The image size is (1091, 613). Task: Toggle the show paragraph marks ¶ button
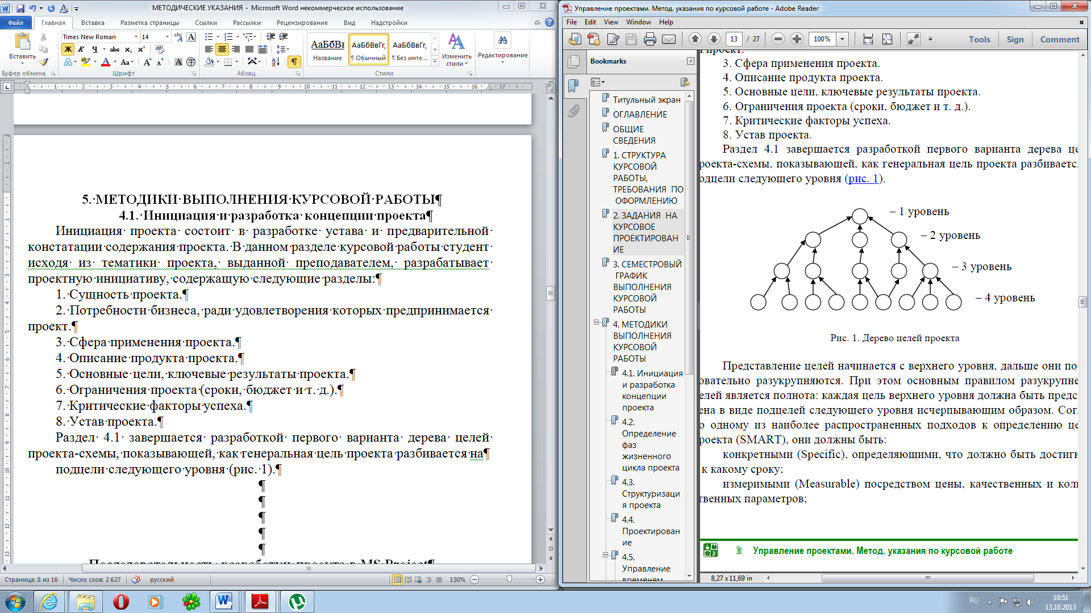[294, 62]
